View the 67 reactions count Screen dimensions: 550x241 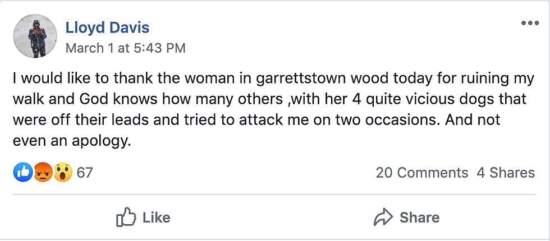(85, 173)
